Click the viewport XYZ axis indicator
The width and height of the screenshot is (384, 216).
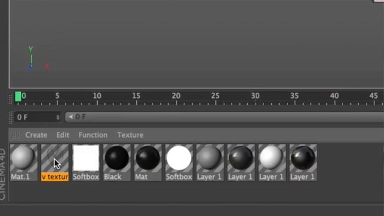click(38, 59)
